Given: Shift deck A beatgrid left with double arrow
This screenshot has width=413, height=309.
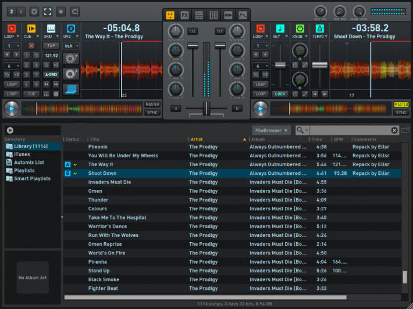Looking at the screenshot, I should pos(47,84).
